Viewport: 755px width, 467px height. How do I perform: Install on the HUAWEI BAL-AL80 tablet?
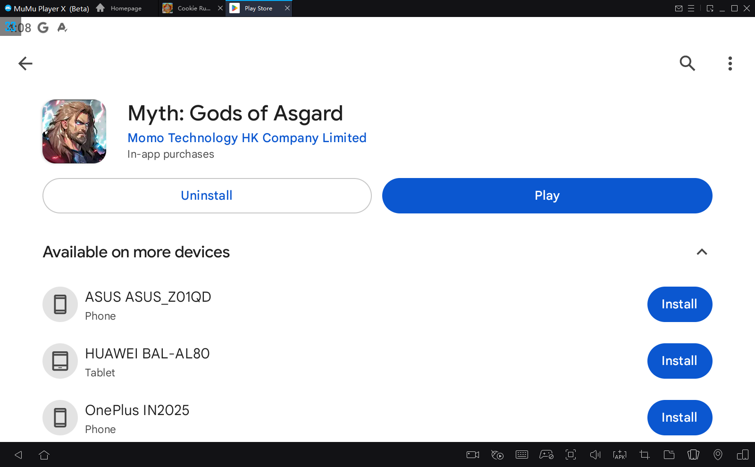(x=679, y=361)
